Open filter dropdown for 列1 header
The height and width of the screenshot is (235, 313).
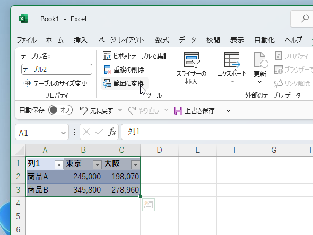(x=59, y=165)
